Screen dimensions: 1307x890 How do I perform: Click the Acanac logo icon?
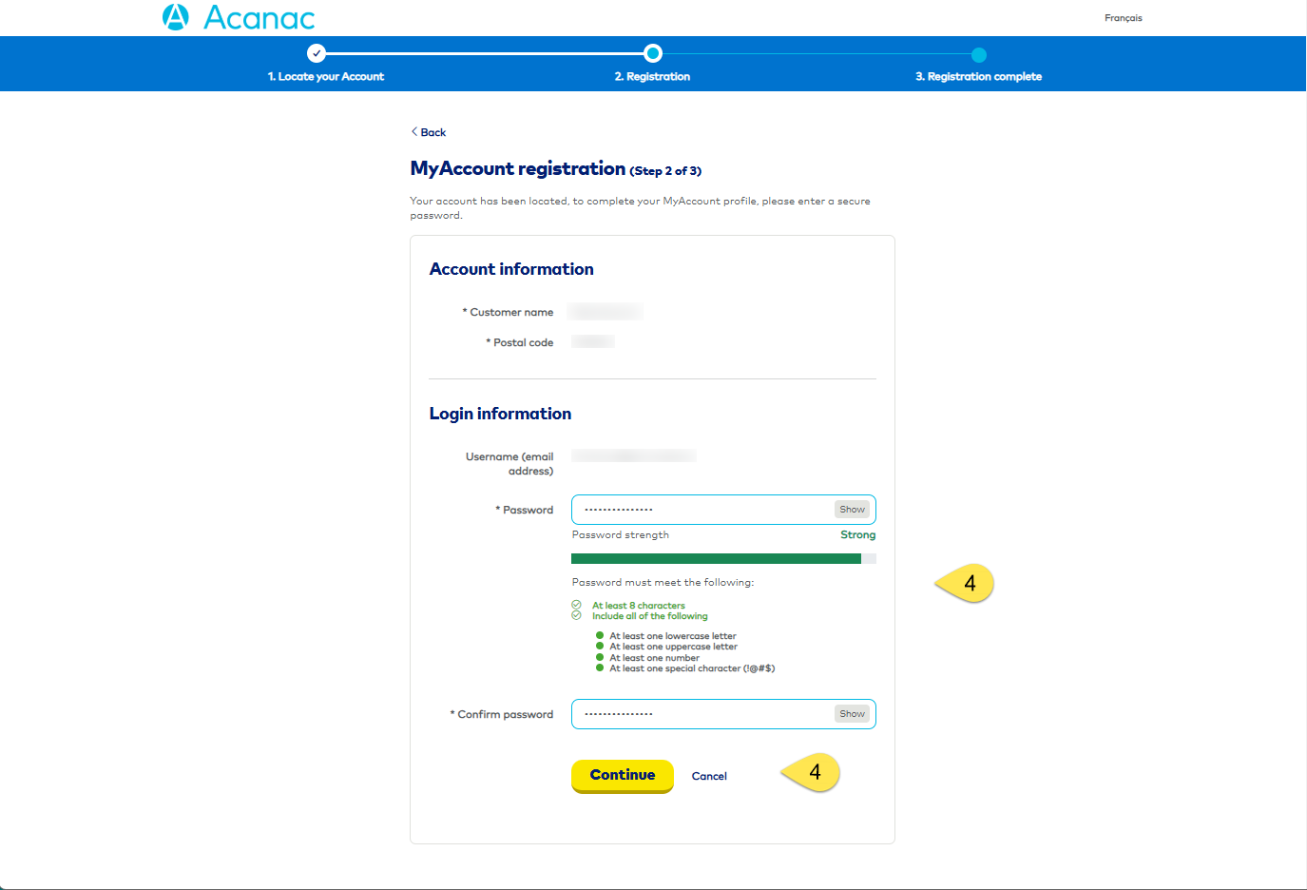[x=175, y=16]
